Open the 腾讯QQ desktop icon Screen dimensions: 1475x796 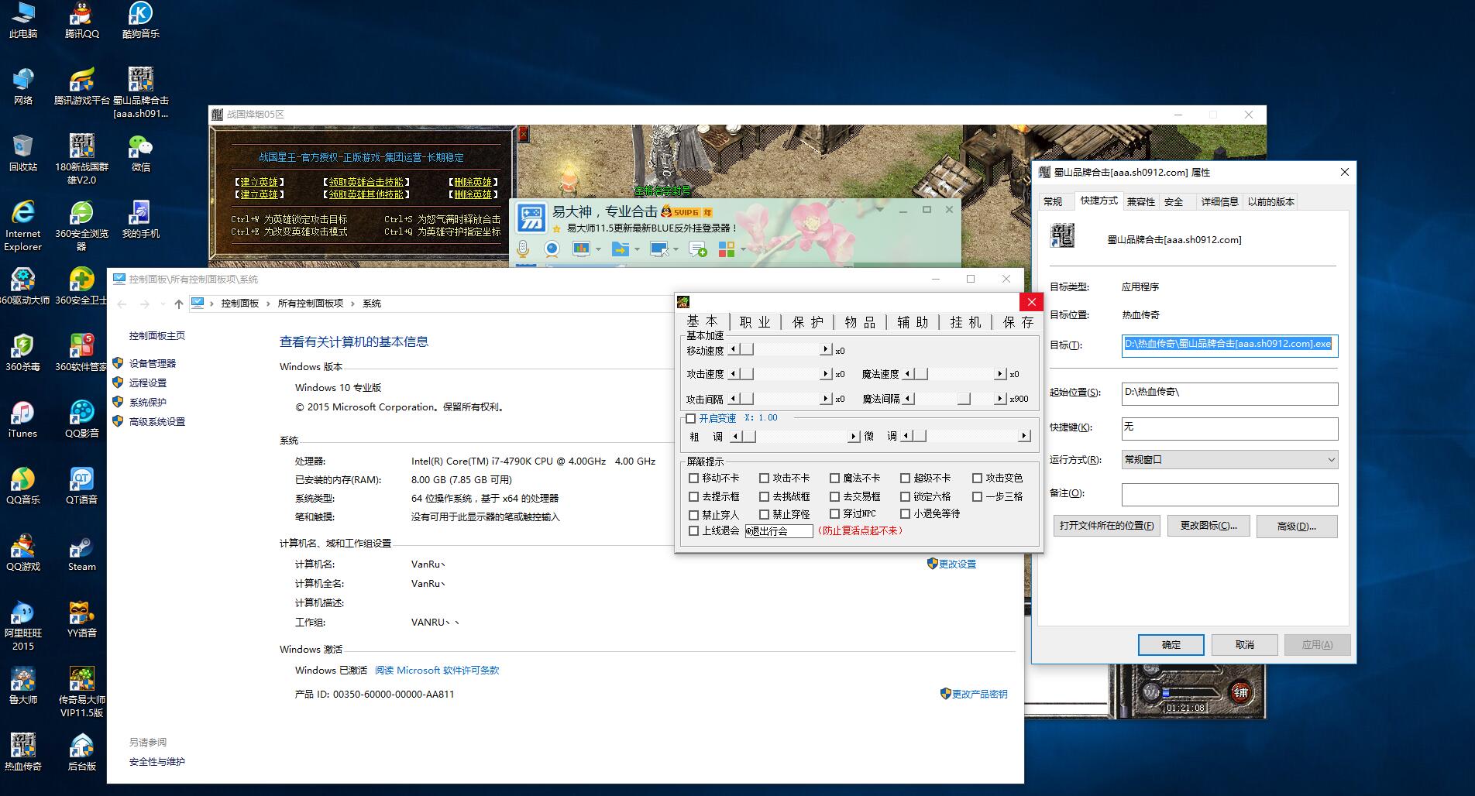coord(81,21)
